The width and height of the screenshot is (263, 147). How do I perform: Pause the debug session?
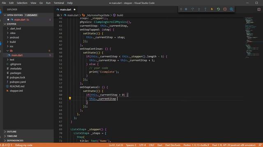[186, 9]
